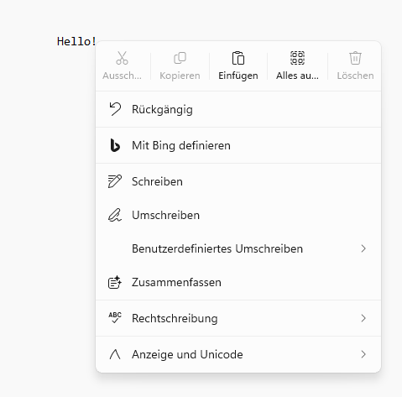Click the Bing logo icon
The width and height of the screenshot is (402, 397).
click(x=115, y=145)
